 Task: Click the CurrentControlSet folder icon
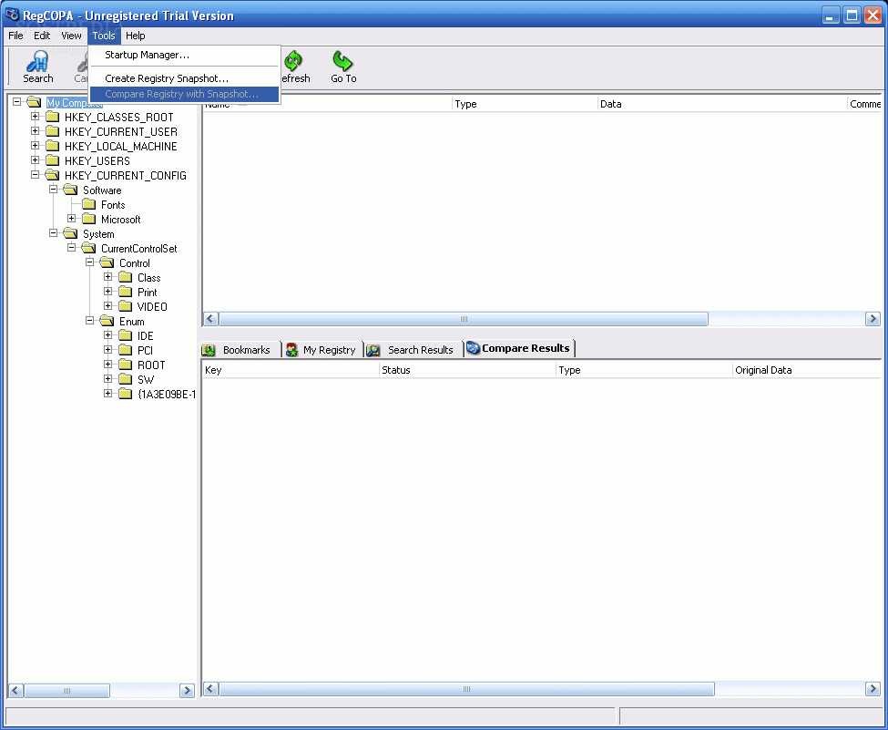click(89, 248)
